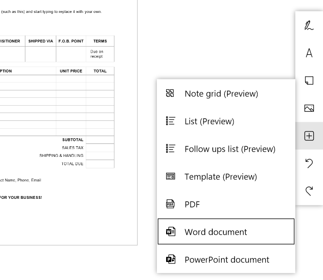The height and width of the screenshot is (280, 323).
Task: Choose Word document from the menu
Action: pos(226,232)
